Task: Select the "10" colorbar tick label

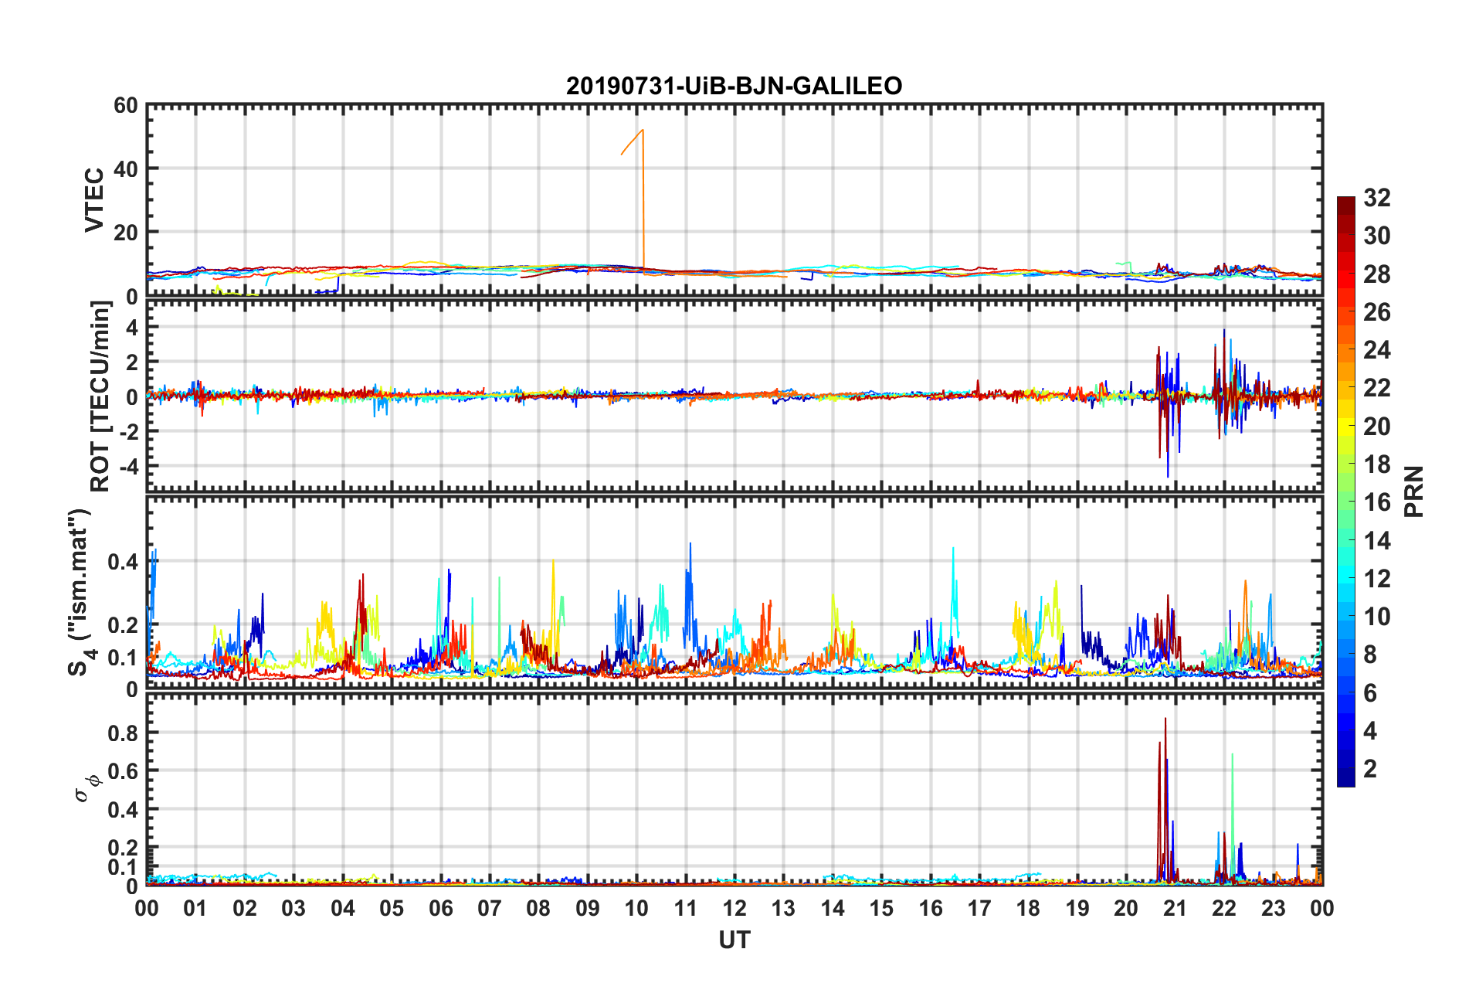Action: coord(1376,617)
